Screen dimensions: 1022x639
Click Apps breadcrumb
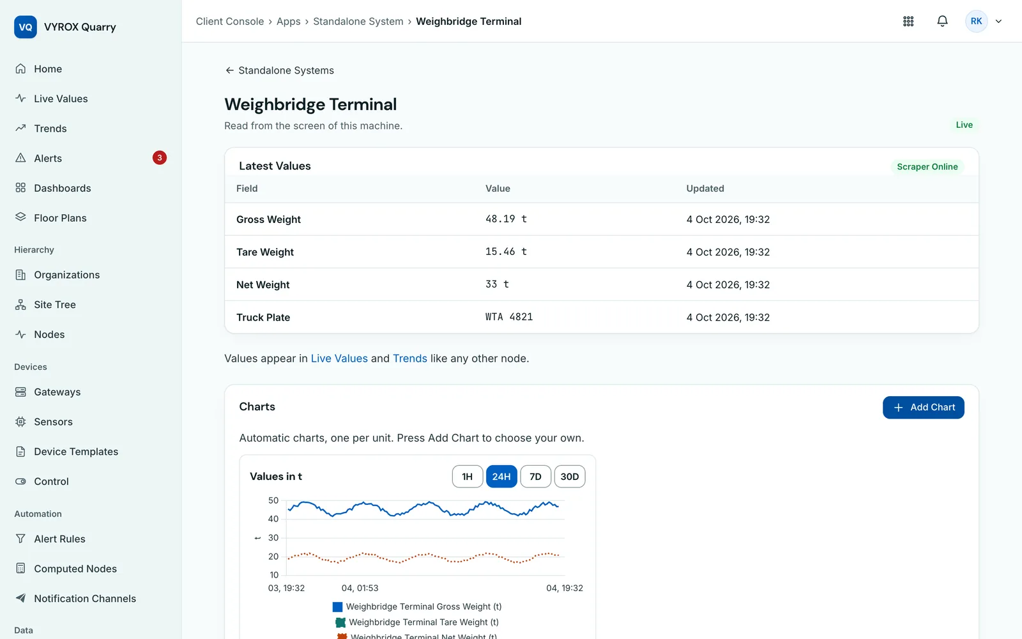288,21
